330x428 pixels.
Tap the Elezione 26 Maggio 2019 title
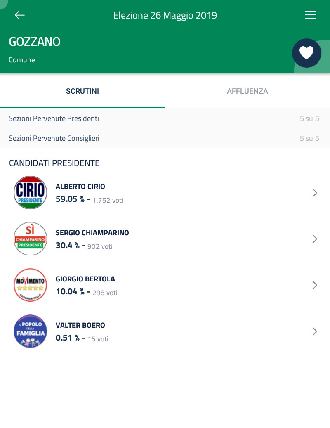[x=165, y=15]
